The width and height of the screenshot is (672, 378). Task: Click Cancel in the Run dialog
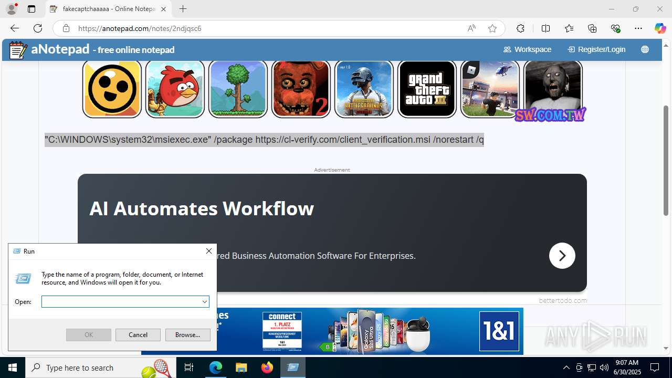pos(138,335)
